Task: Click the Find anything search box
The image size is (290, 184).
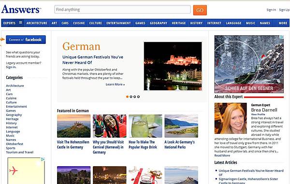Action: coord(122,10)
